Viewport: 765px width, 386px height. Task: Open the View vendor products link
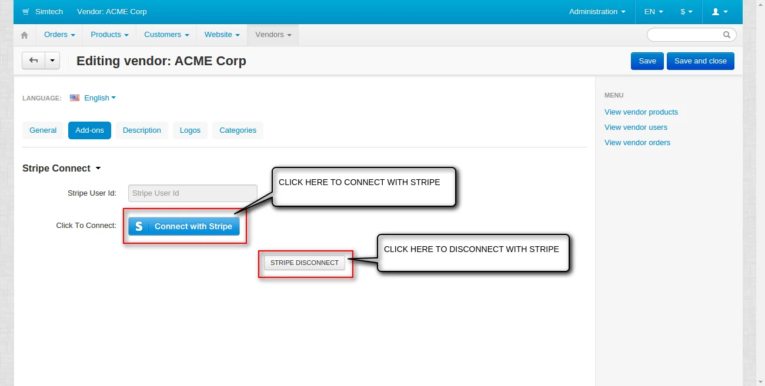click(641, 112)
